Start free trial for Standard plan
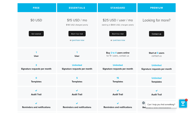The image size is (192, 113). coord(118,34)
